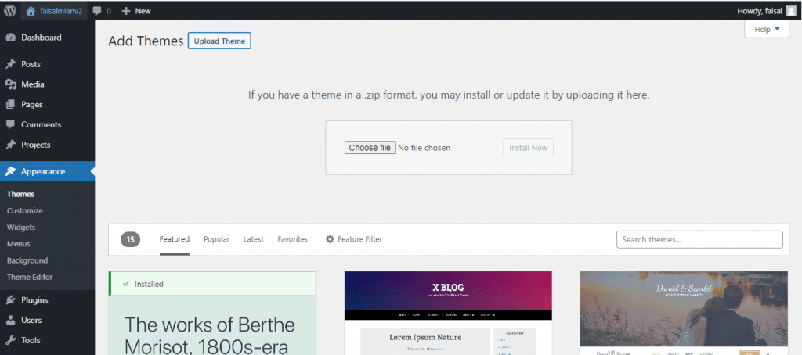
Task: Open the Media menu label
Action: (x=33, y=84)
